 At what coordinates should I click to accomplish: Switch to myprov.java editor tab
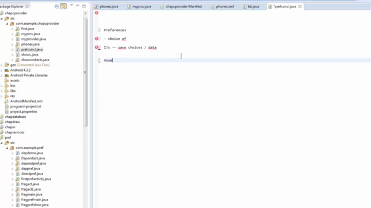click(x=140, y=6)
